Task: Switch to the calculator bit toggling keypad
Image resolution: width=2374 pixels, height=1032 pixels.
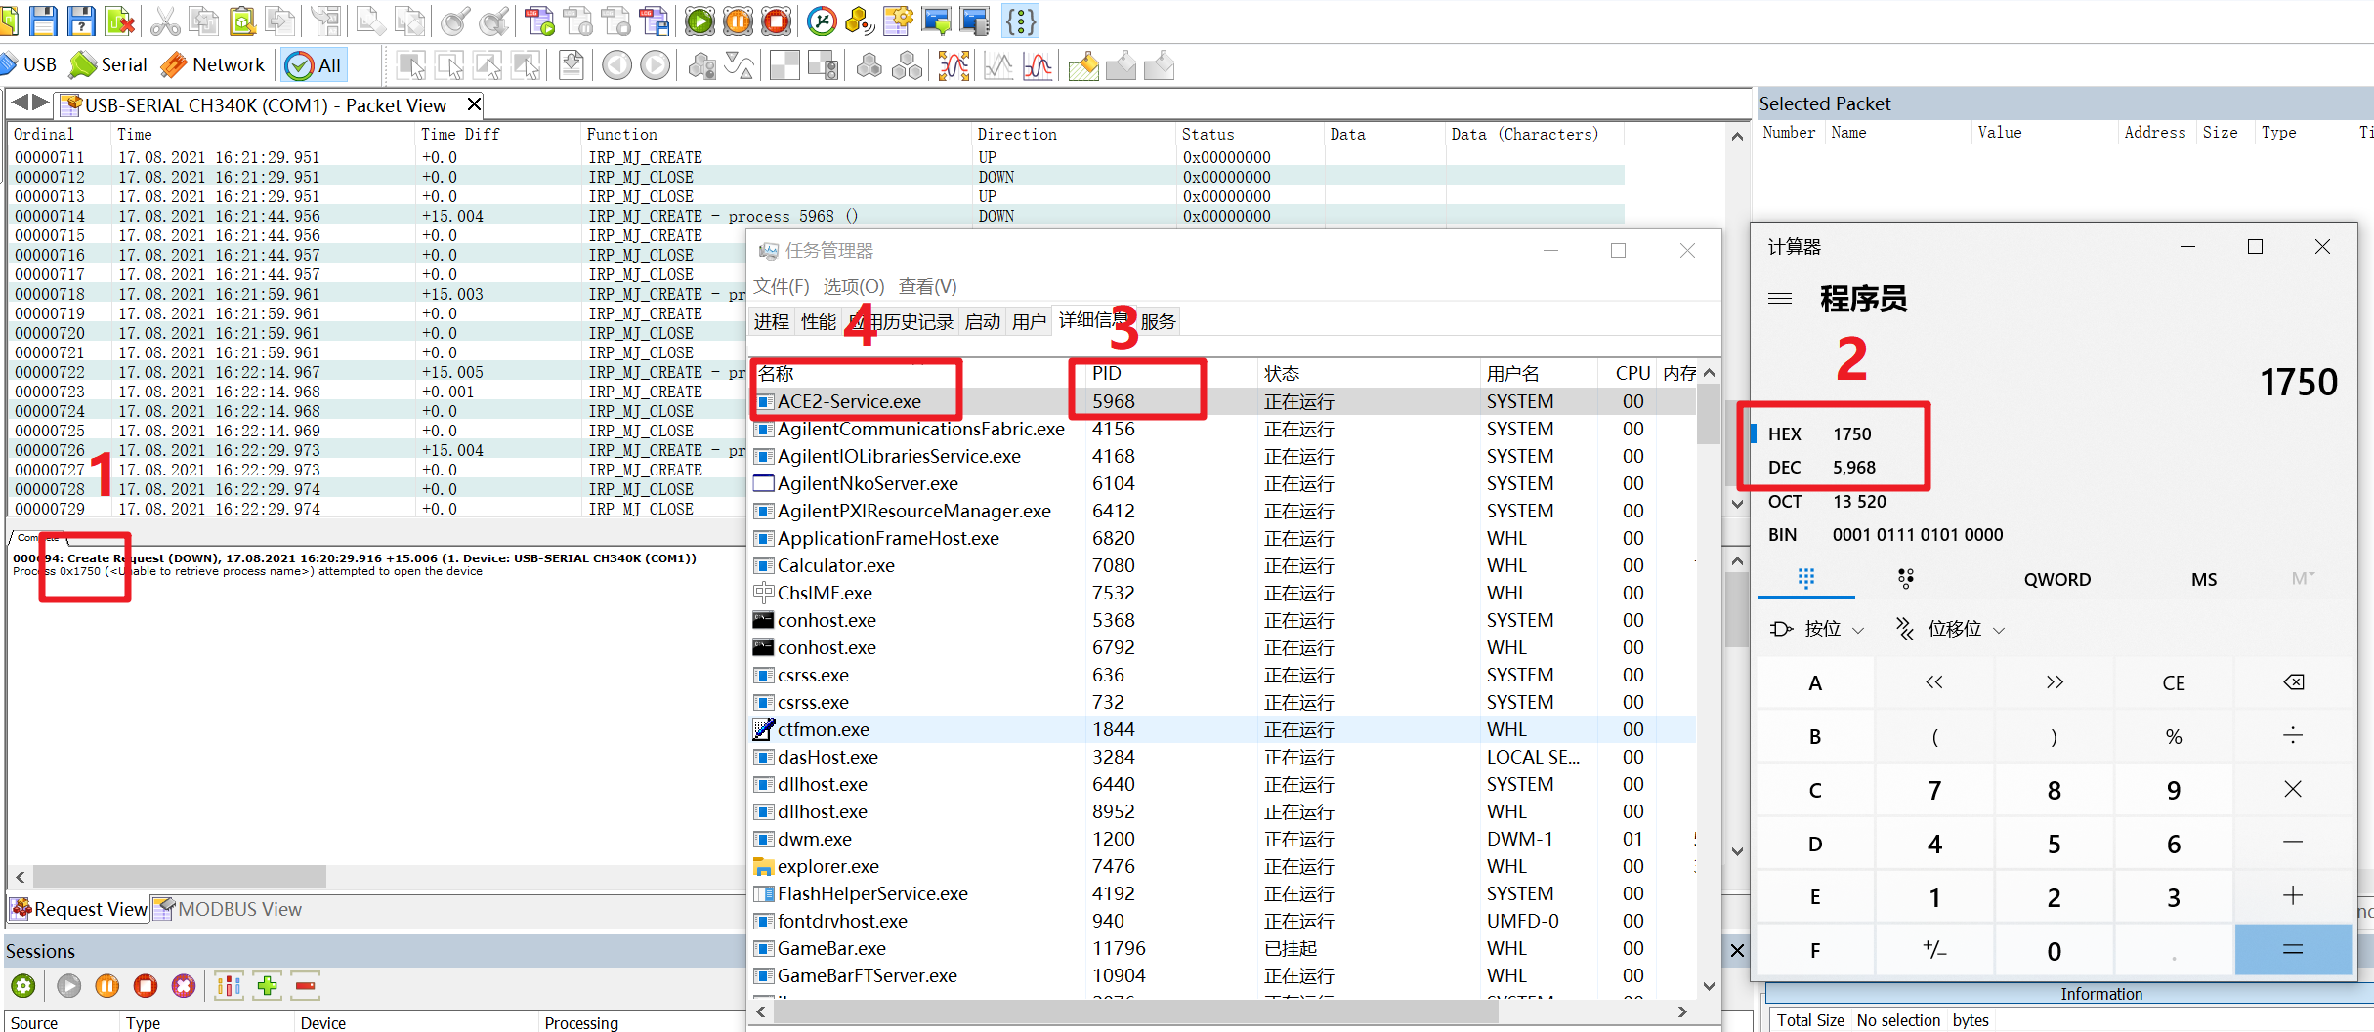Action: coord(1905,579)
